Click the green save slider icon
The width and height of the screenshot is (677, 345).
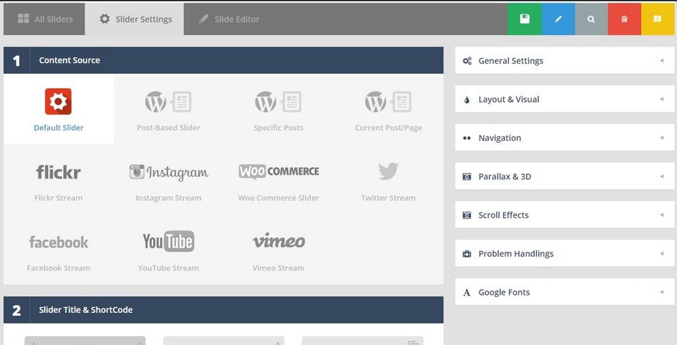coord(525,19)
